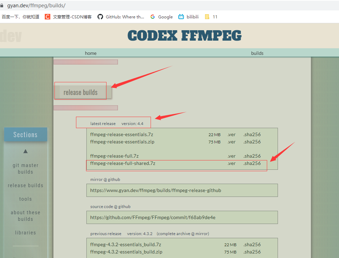Screen dimensions: 339x258
Task: Open the Google bookmark icon
Action: coord(153,17)
